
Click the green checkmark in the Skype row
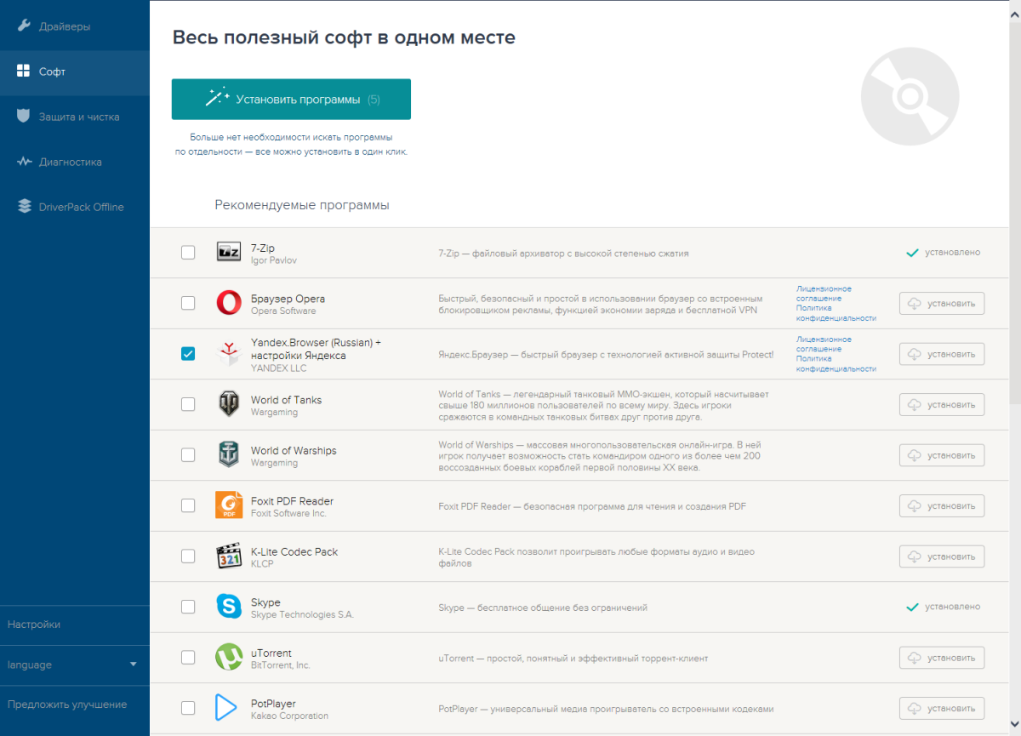click(912, 608)
